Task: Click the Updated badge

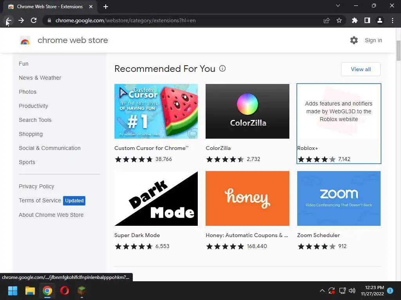Action: [x=74, y=200]
